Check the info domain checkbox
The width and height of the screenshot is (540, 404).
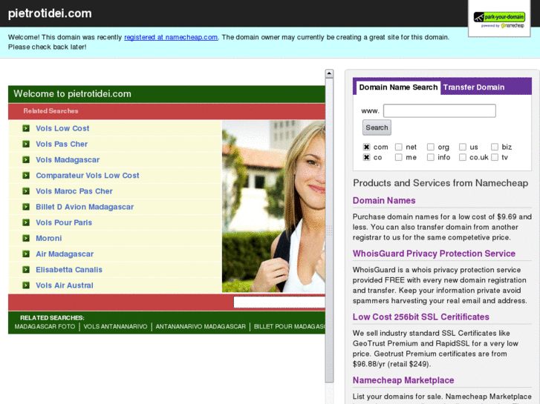[x=431, y=157]
